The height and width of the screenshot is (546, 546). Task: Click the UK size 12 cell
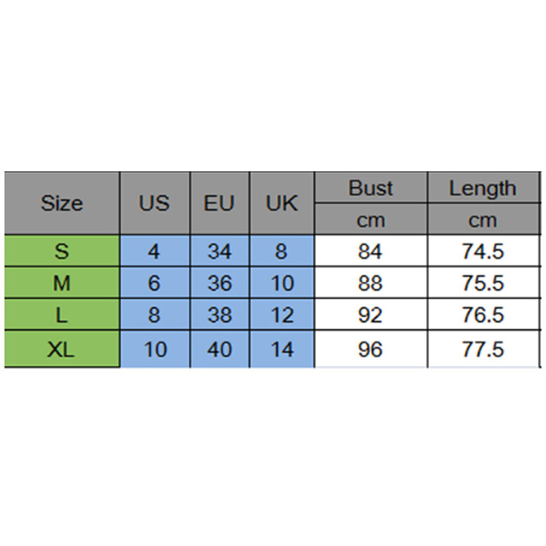(x=282, y=315)
